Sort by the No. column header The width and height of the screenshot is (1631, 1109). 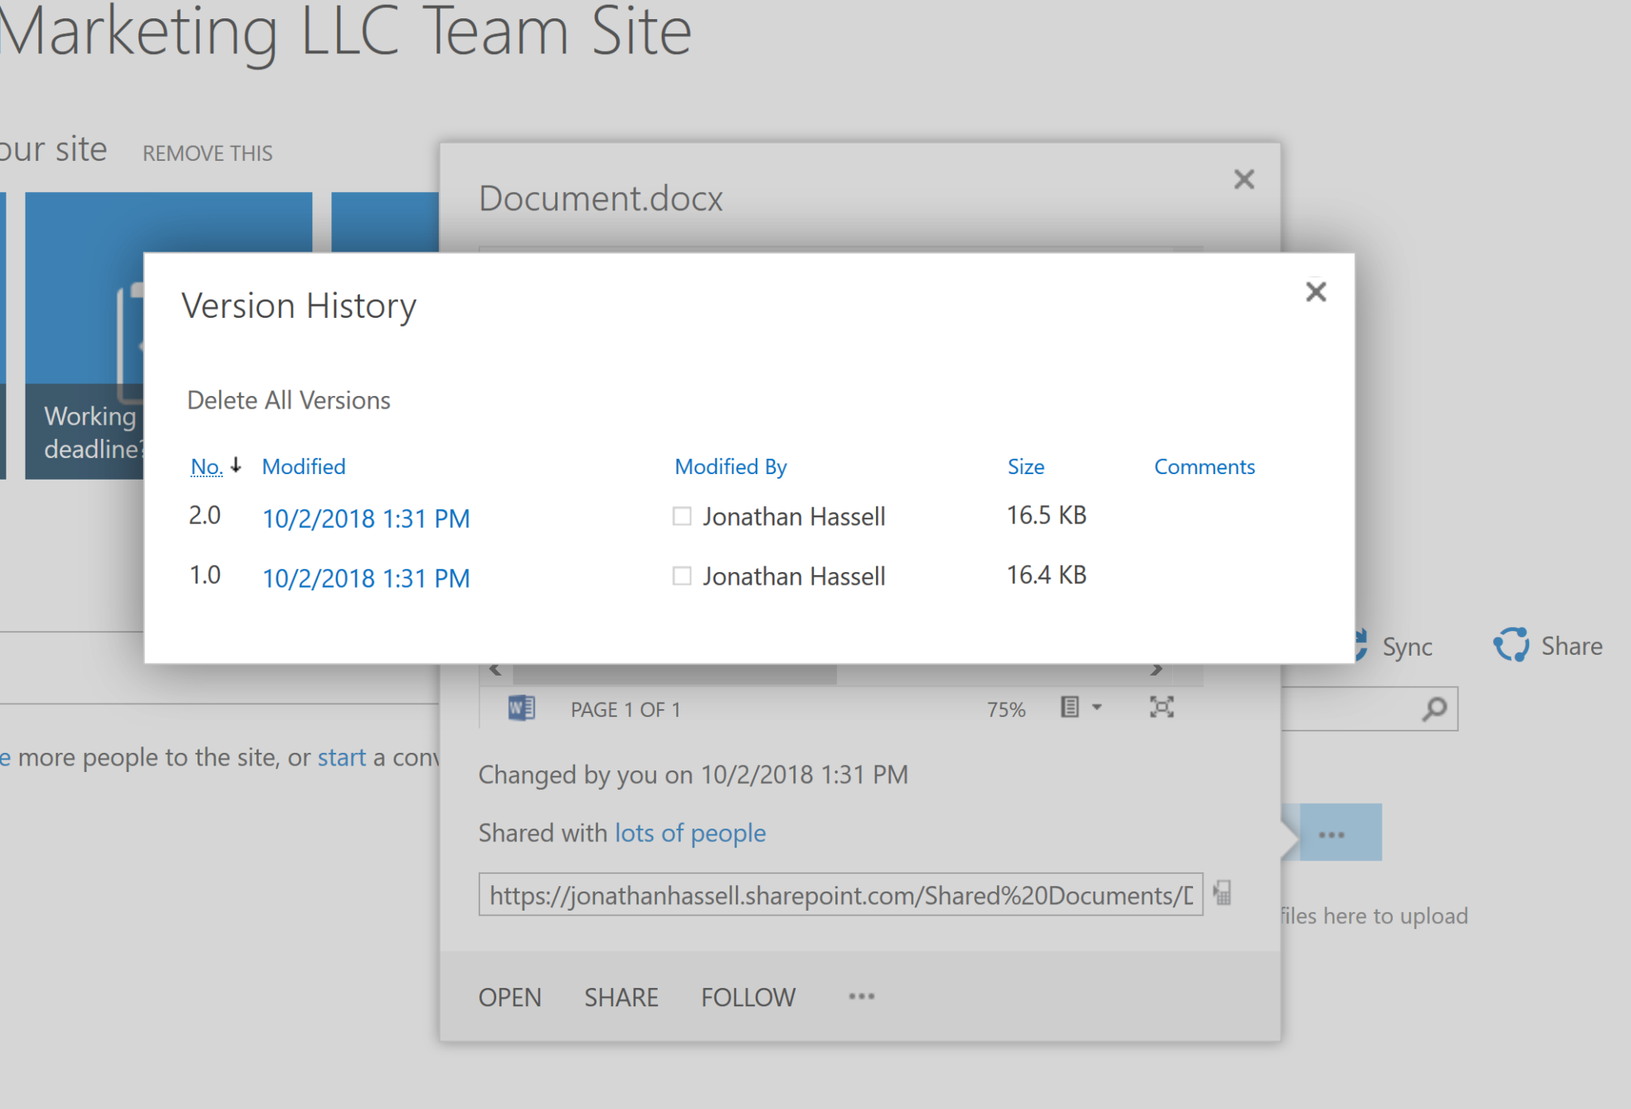point(206,466)
